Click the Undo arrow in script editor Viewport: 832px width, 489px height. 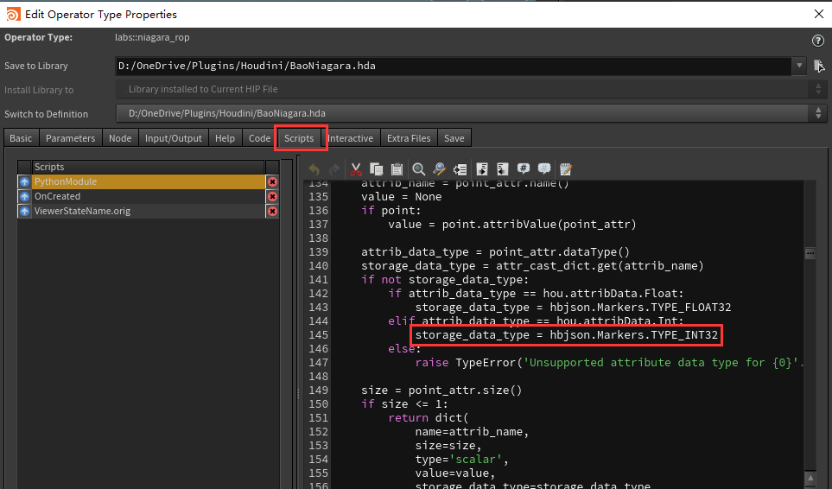[x=314, y=169]
